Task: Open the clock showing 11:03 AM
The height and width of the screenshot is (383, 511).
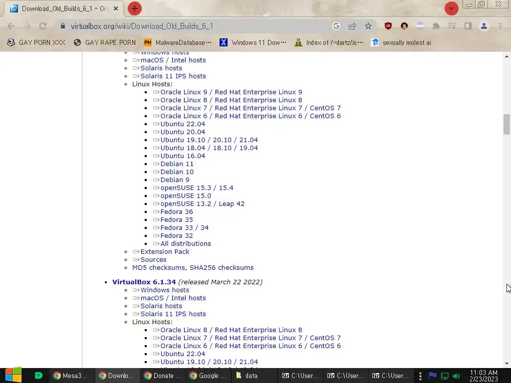Action: tap(484, 376)
